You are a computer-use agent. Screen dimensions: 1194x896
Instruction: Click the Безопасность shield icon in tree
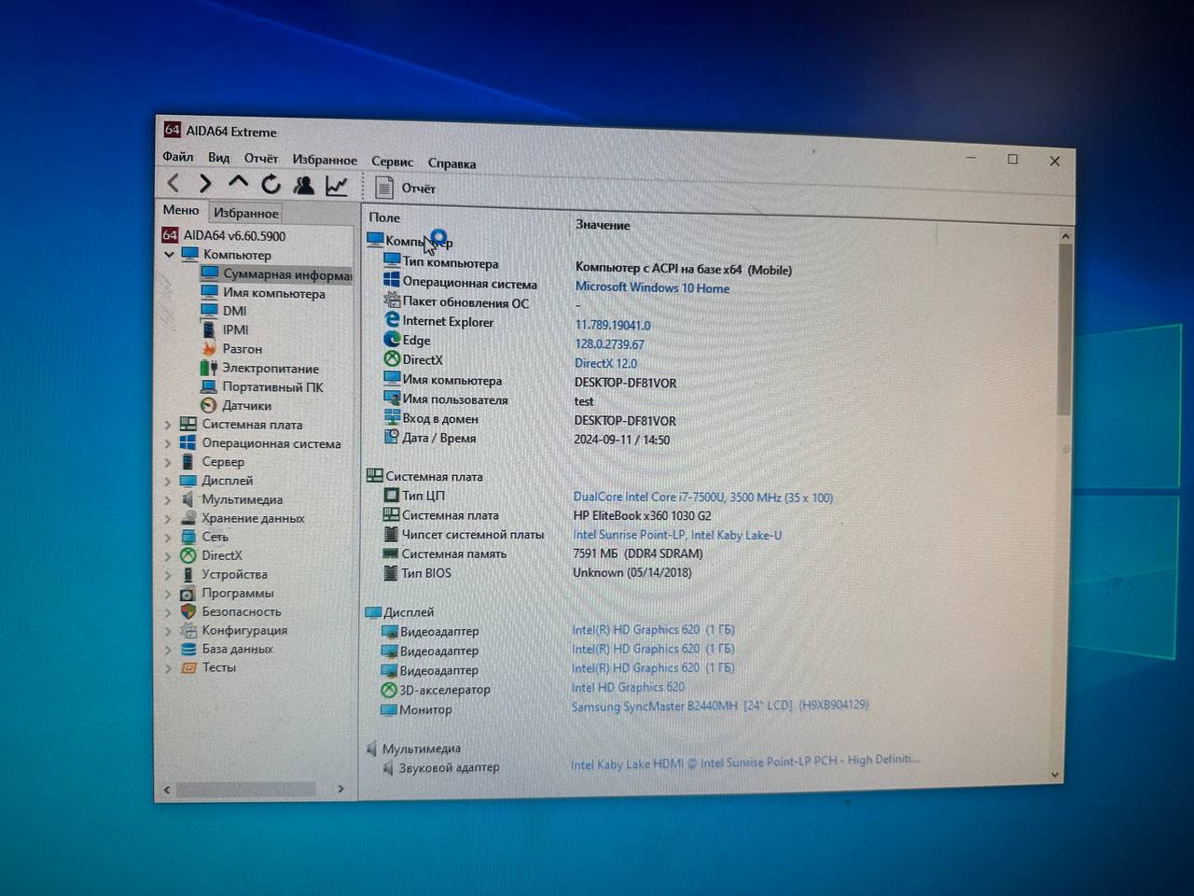coord(187,610)
